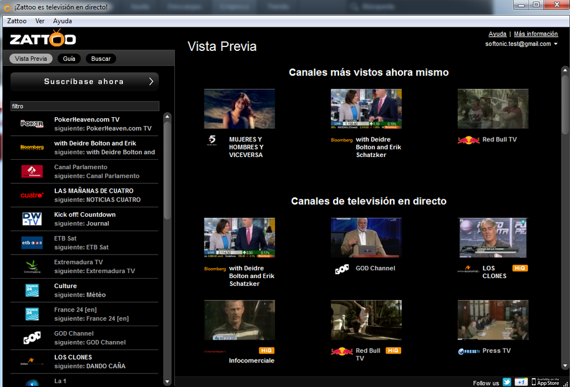Open Press TV preview thumbnail
570x387 pixels.
coord(493,320)
